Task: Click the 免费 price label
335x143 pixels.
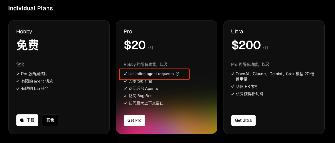Action: tap(28, 45)
